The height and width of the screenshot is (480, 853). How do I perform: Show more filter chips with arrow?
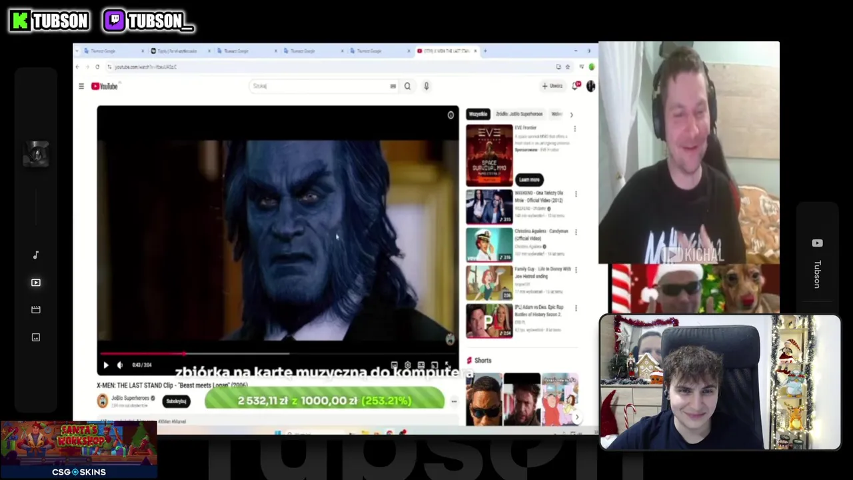tap(571, 115)
